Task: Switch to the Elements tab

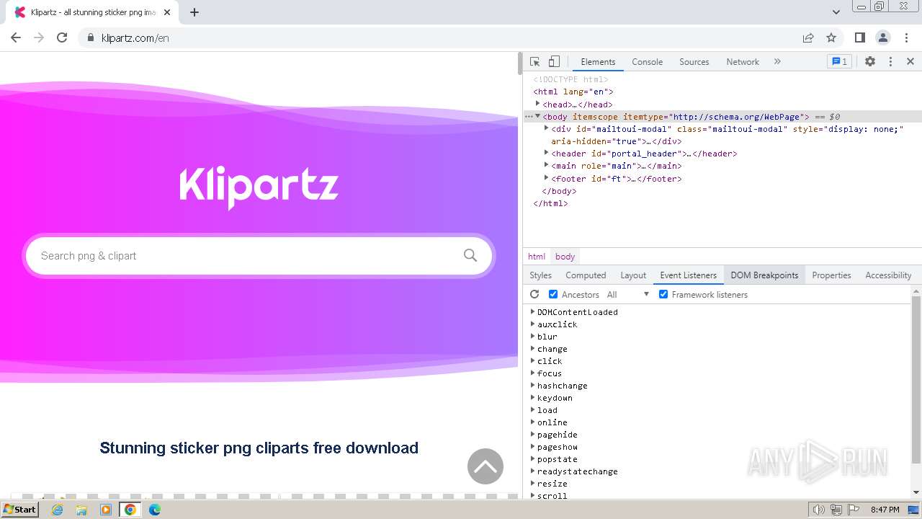Action: coord(598,62)
